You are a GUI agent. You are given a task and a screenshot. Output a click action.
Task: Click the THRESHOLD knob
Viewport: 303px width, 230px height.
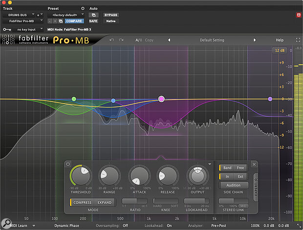[81, 176]
